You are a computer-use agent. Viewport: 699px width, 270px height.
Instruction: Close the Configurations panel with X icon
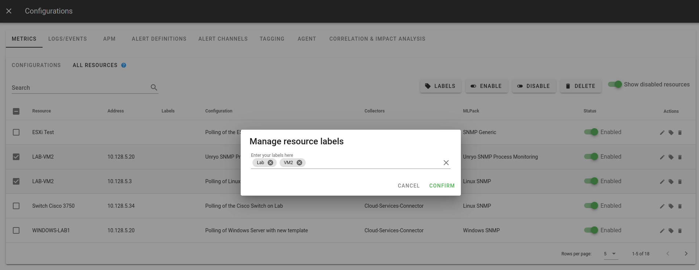[9, 11]
